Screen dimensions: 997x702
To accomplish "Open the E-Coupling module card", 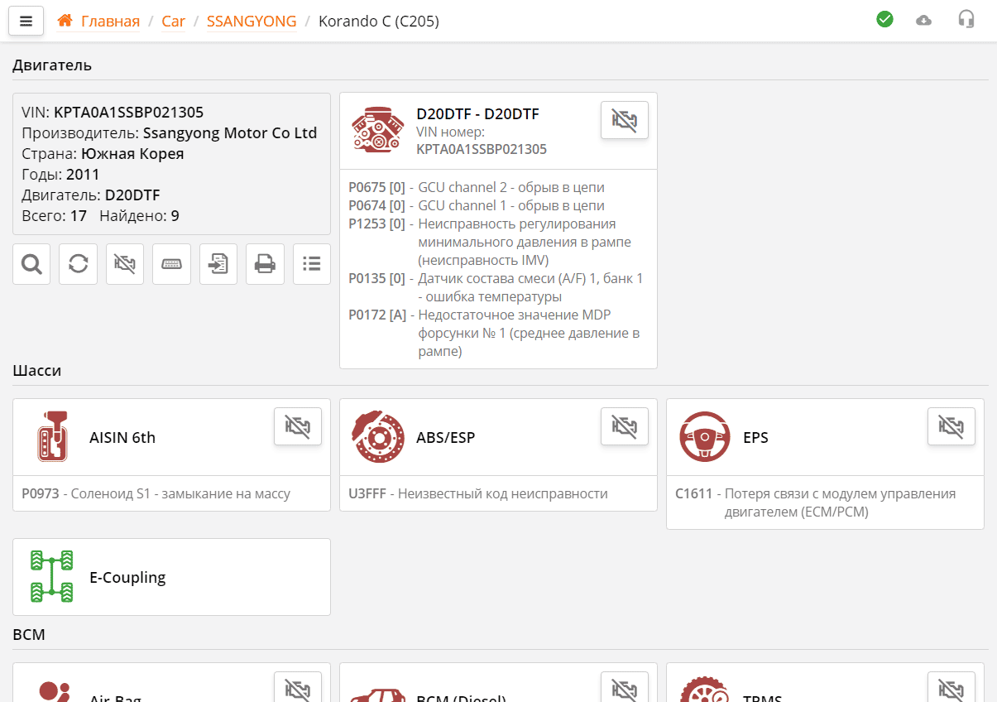I will (171, 577).
